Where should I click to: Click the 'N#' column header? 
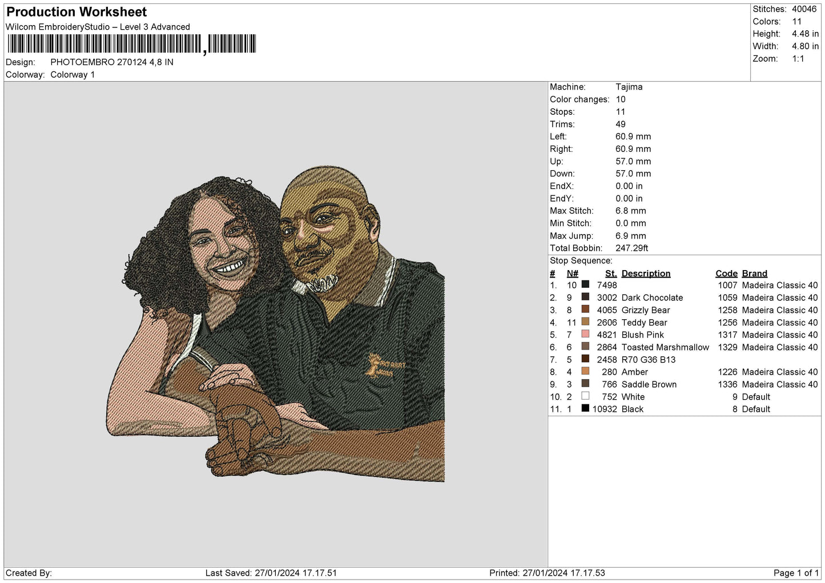point(572,274)
